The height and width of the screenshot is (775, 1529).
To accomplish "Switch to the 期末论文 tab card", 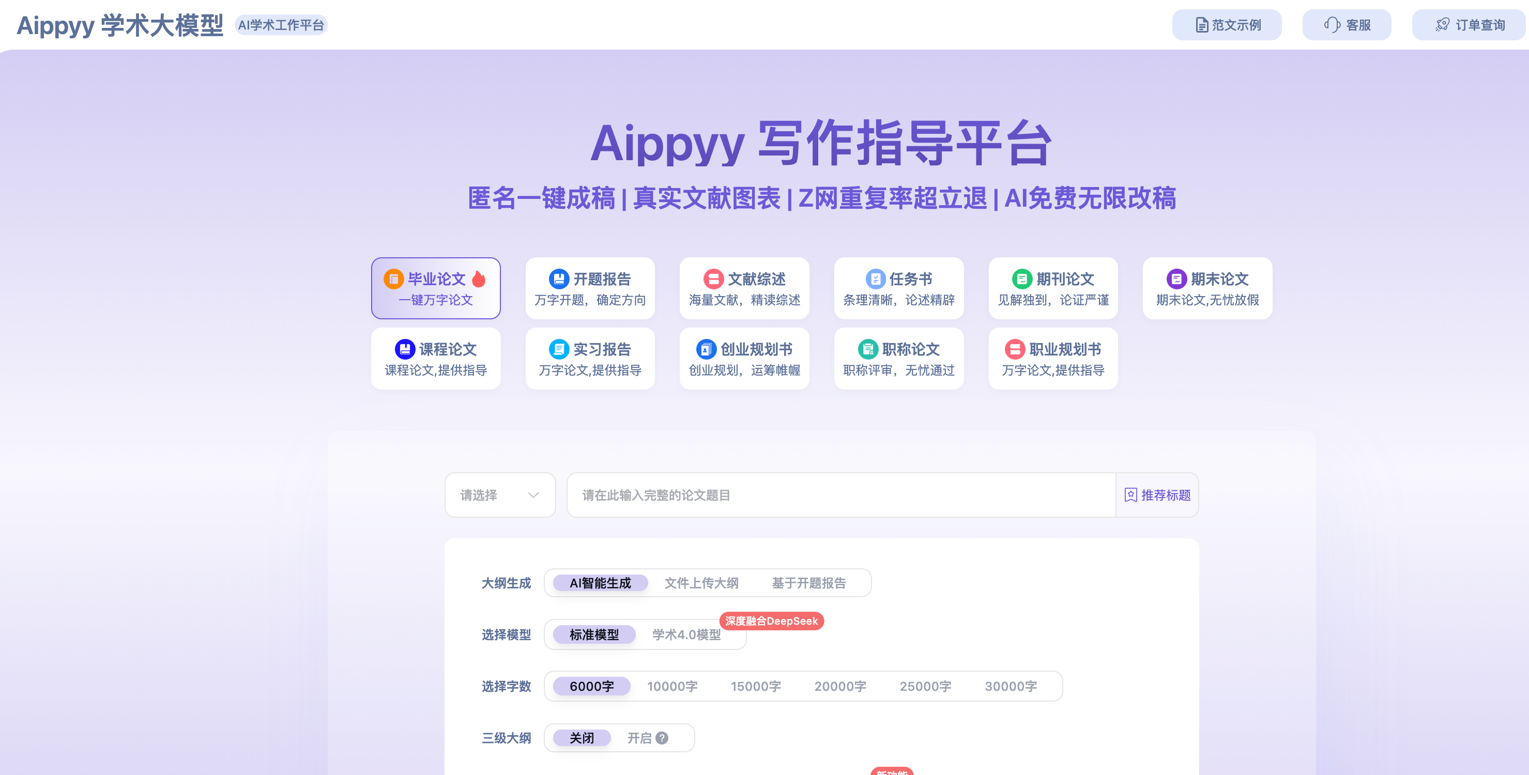I will 1207,288.
